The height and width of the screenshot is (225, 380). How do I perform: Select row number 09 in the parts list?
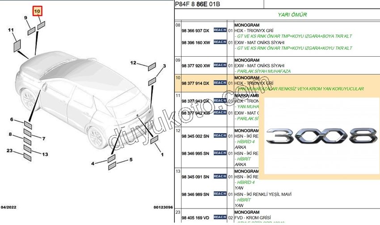coord(177,60)
